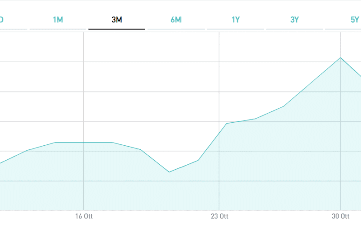
Task: Click the chart peak at 30 Ott
Action: [341, 58]
